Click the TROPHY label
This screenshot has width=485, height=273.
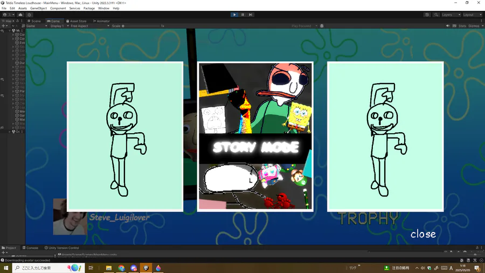pos(368,219)
